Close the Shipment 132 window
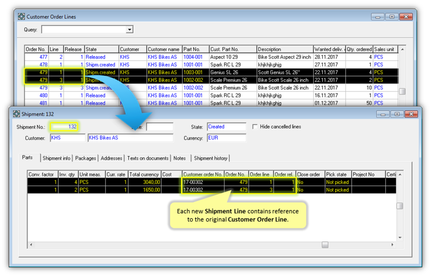This screenshot has width=431, height=276. pos(411,114)
